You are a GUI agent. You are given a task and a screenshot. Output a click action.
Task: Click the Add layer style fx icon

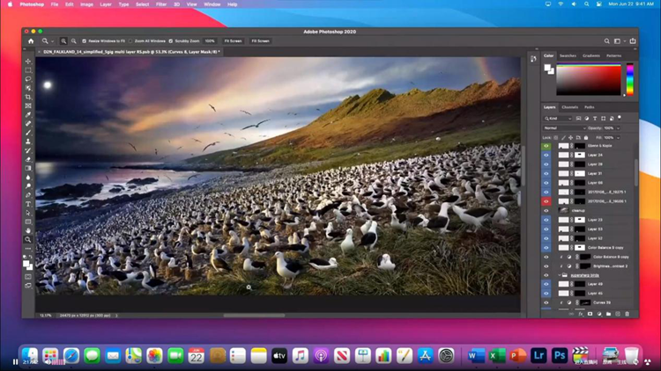click(581, 314)
